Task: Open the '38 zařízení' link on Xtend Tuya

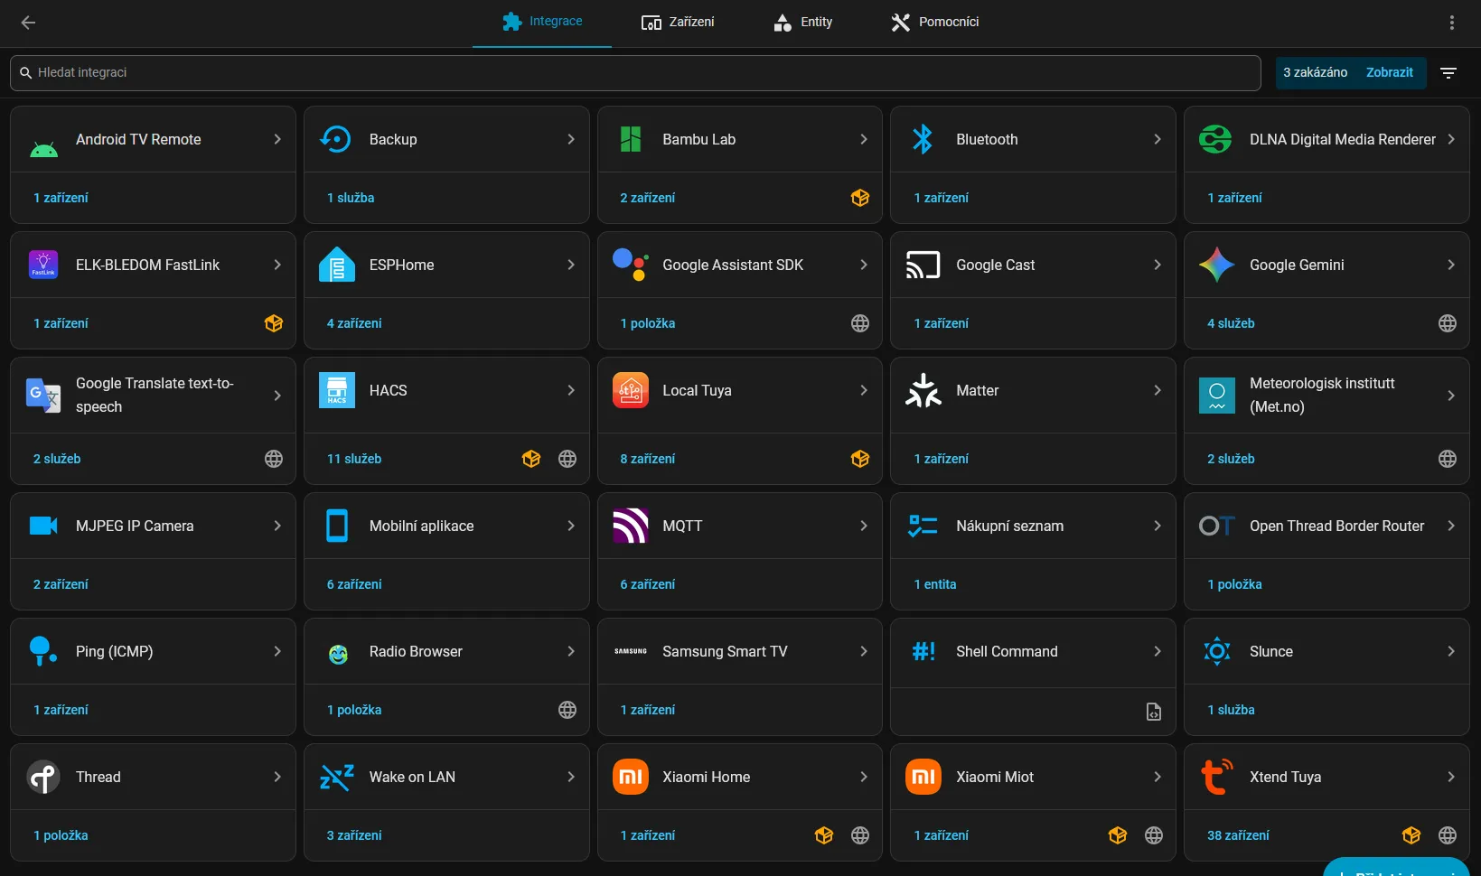Action: pyautogui.click(x=1238, y=835)
